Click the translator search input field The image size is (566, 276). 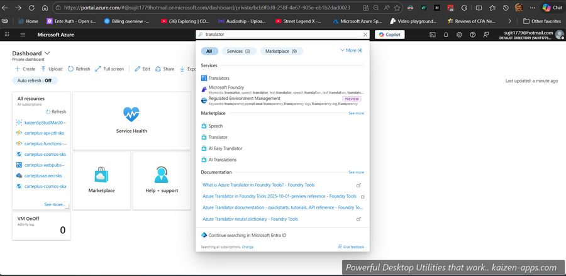point(280,35)
